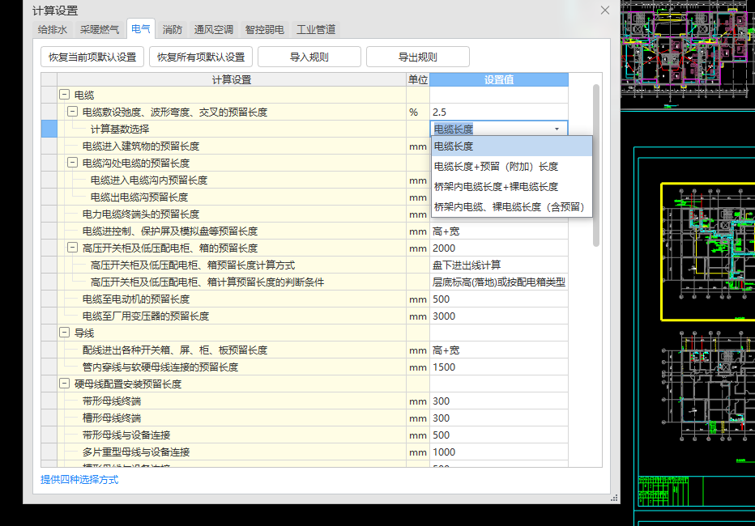Screen dimensions: 755x526
Task: Click yellow-framed floor plan in CAD window
Action: [x=708, y=252]
